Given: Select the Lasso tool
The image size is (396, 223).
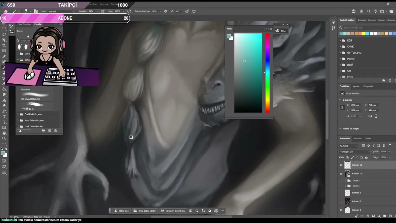Looking at the screenshot, I should click(x=4, y=34).
